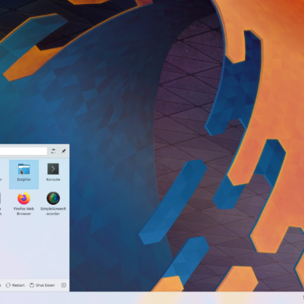Launch SimpleScreenRecorder app

[x=53, y=204]
